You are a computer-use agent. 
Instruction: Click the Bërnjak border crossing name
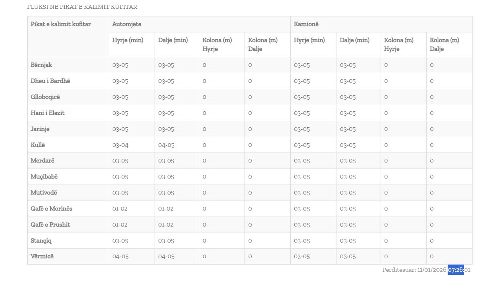[41, 65]
